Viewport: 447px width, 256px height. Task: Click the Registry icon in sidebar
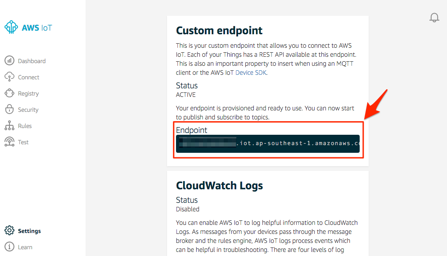9,93
